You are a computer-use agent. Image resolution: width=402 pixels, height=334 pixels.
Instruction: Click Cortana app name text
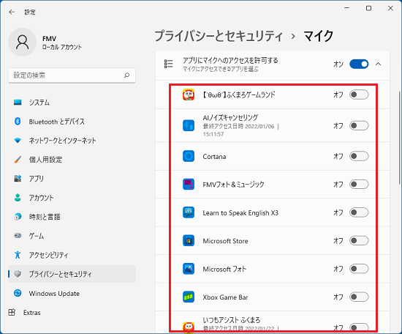coord(214,157)
